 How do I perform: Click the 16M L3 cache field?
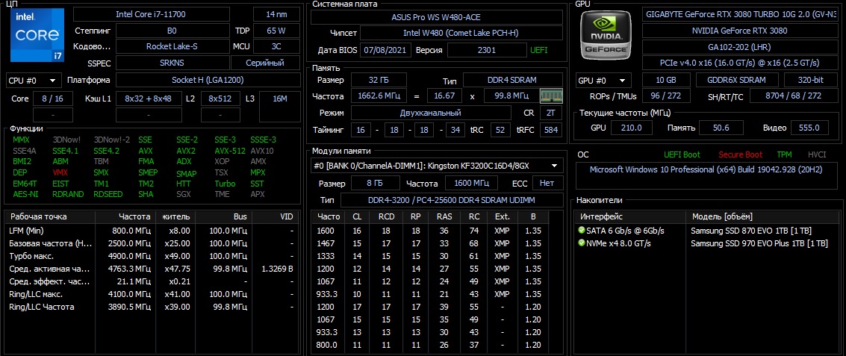coord(279,107)
